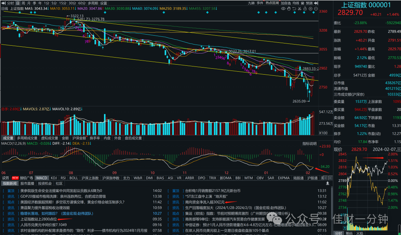Open news 上证指数站上2800点位
The width and height of the screenshot is (401, 235).
pyautogui.click(x=39, y=219)
